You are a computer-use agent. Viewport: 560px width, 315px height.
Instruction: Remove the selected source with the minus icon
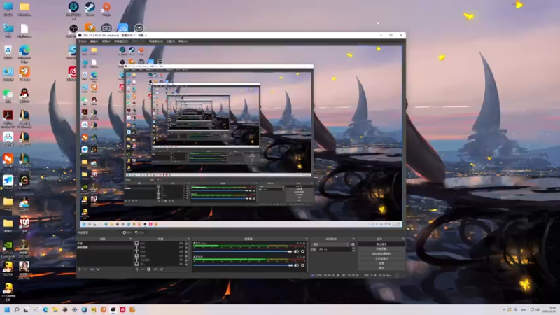(x=143, y=269)
